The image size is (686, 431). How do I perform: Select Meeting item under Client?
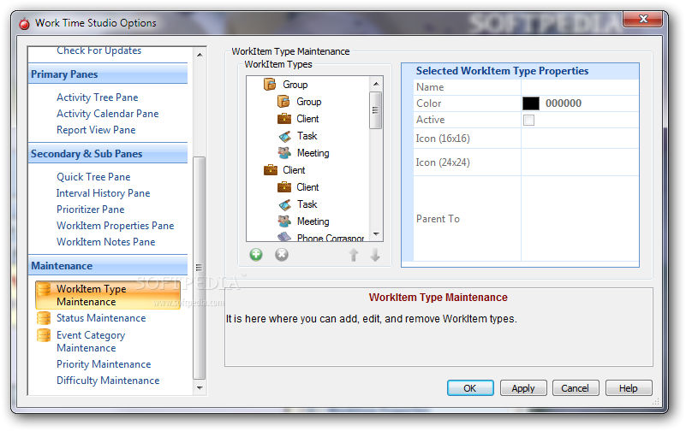[x=313, y=221]
